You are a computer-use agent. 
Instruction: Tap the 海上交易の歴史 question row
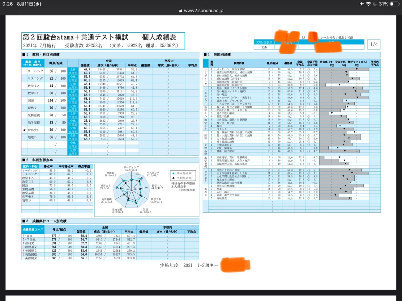[x=294, y=179]
